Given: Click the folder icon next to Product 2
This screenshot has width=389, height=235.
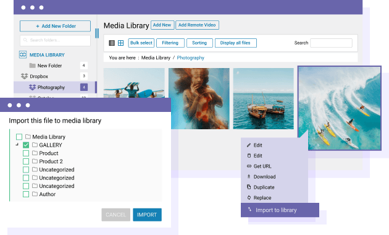Looking at the screenshot, I should tap(35, 161).
